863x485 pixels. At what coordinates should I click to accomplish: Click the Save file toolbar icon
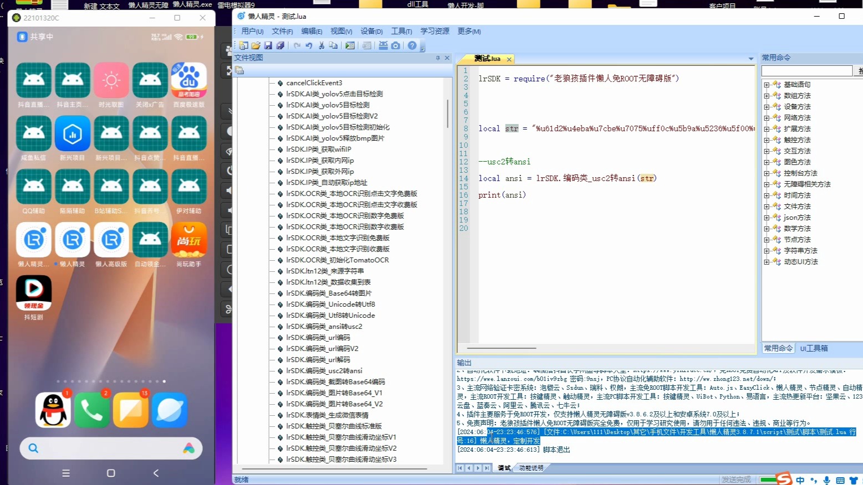click(268, 45)
